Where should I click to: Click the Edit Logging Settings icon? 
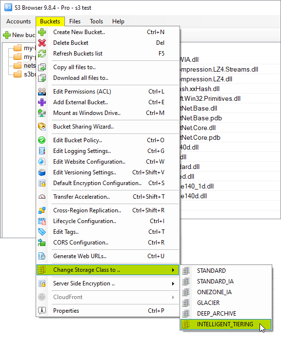tap(42, 151)
